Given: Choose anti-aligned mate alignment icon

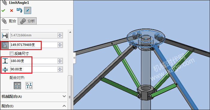Looking at the screenshot, I should click(x=29, y=85).
